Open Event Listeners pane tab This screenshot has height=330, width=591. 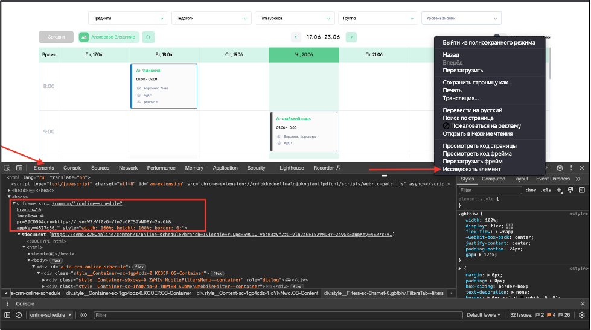click(x=553, y=179)
